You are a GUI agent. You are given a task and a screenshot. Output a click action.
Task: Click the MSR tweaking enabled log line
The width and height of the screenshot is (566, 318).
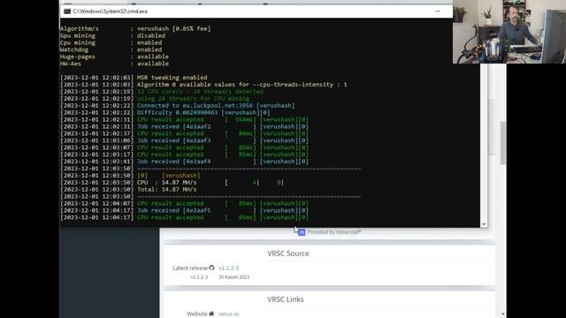pyautogui.click(x=134, y=78)
